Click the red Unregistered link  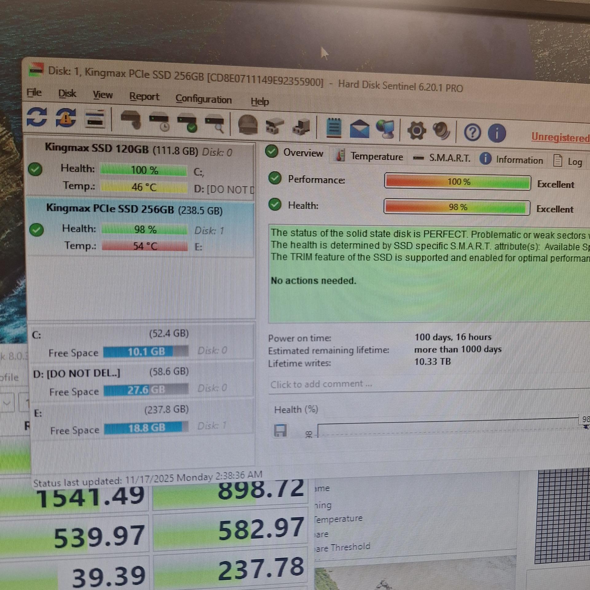point(560,137)
